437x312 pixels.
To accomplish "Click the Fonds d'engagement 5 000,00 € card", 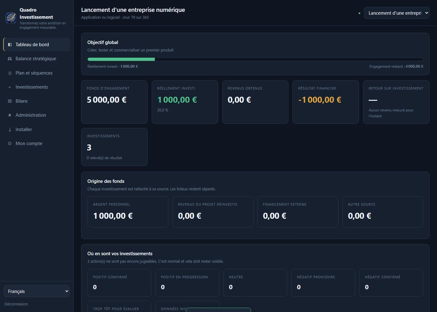I will (x=114, y=102).
